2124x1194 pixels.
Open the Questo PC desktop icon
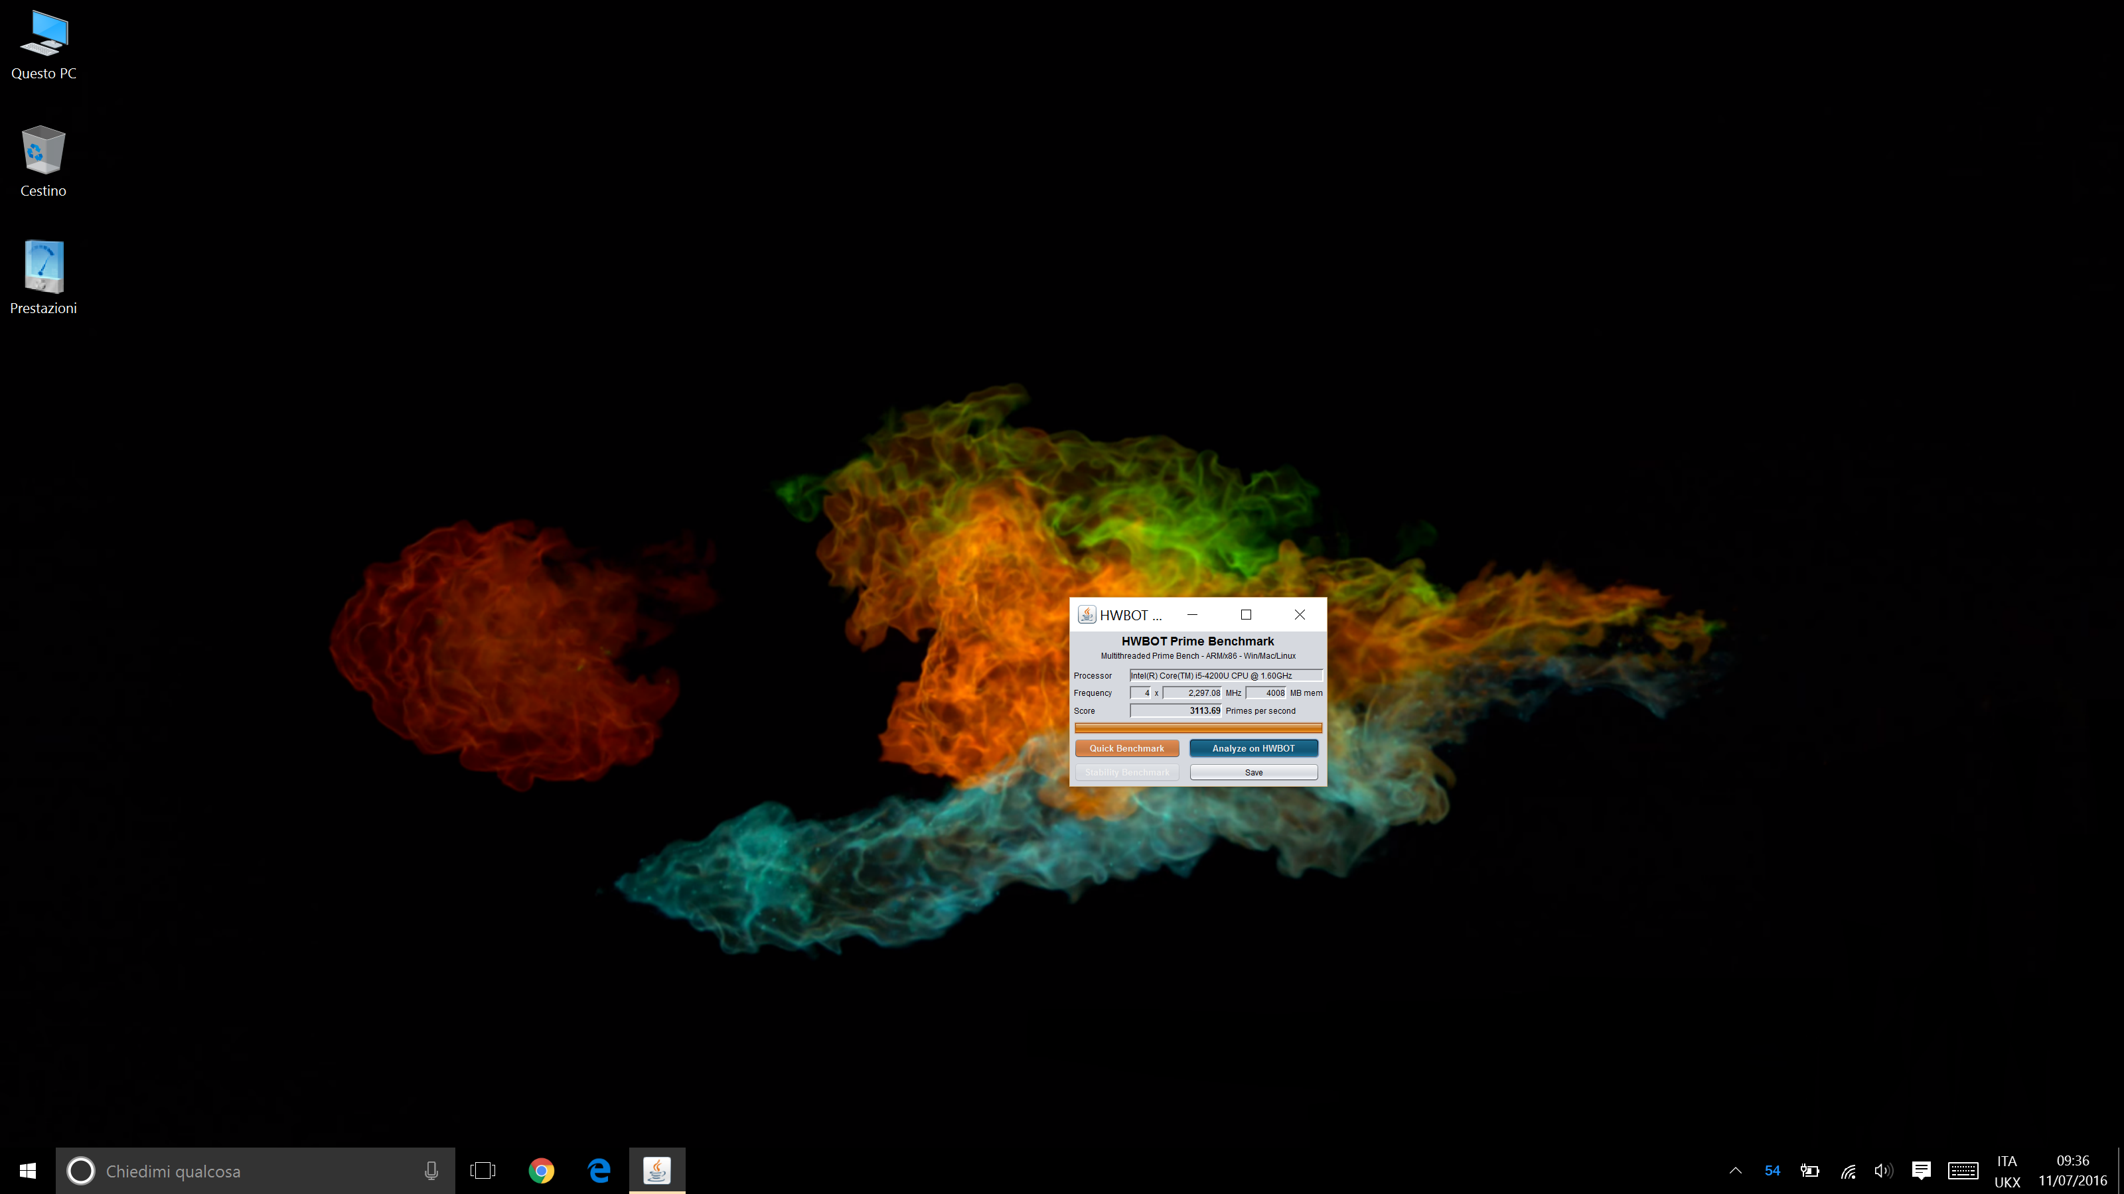[44, 45]
